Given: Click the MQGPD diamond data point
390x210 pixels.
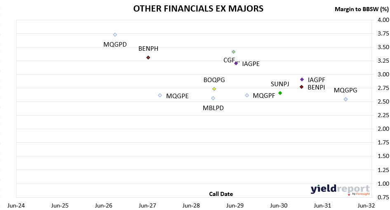Looking at the screenshot, I should click(115, 35).
